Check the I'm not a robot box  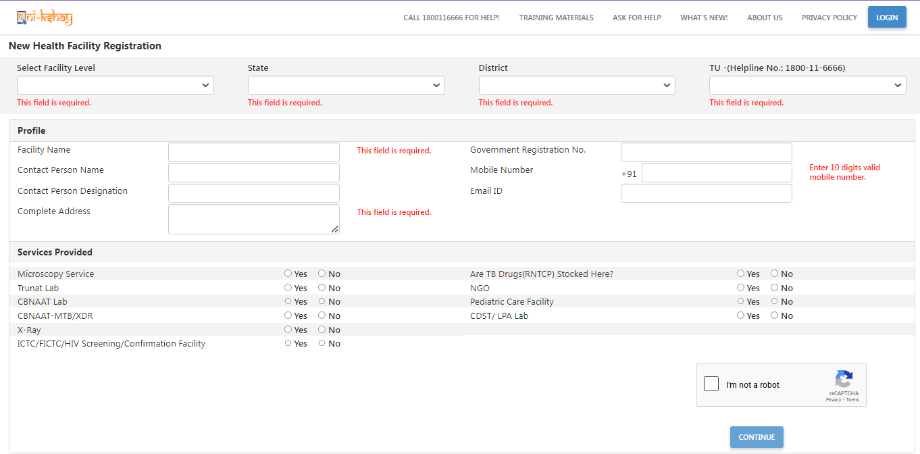pyautogui.click(x=711, y=384)
